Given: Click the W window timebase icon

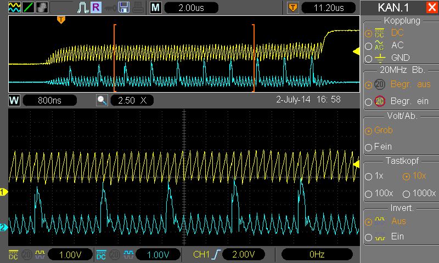Looking at the screenshot, I should point(14,100).
